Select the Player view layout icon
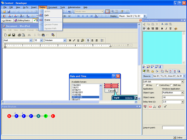This screenshot has height=140, width=187. (107, 12)
